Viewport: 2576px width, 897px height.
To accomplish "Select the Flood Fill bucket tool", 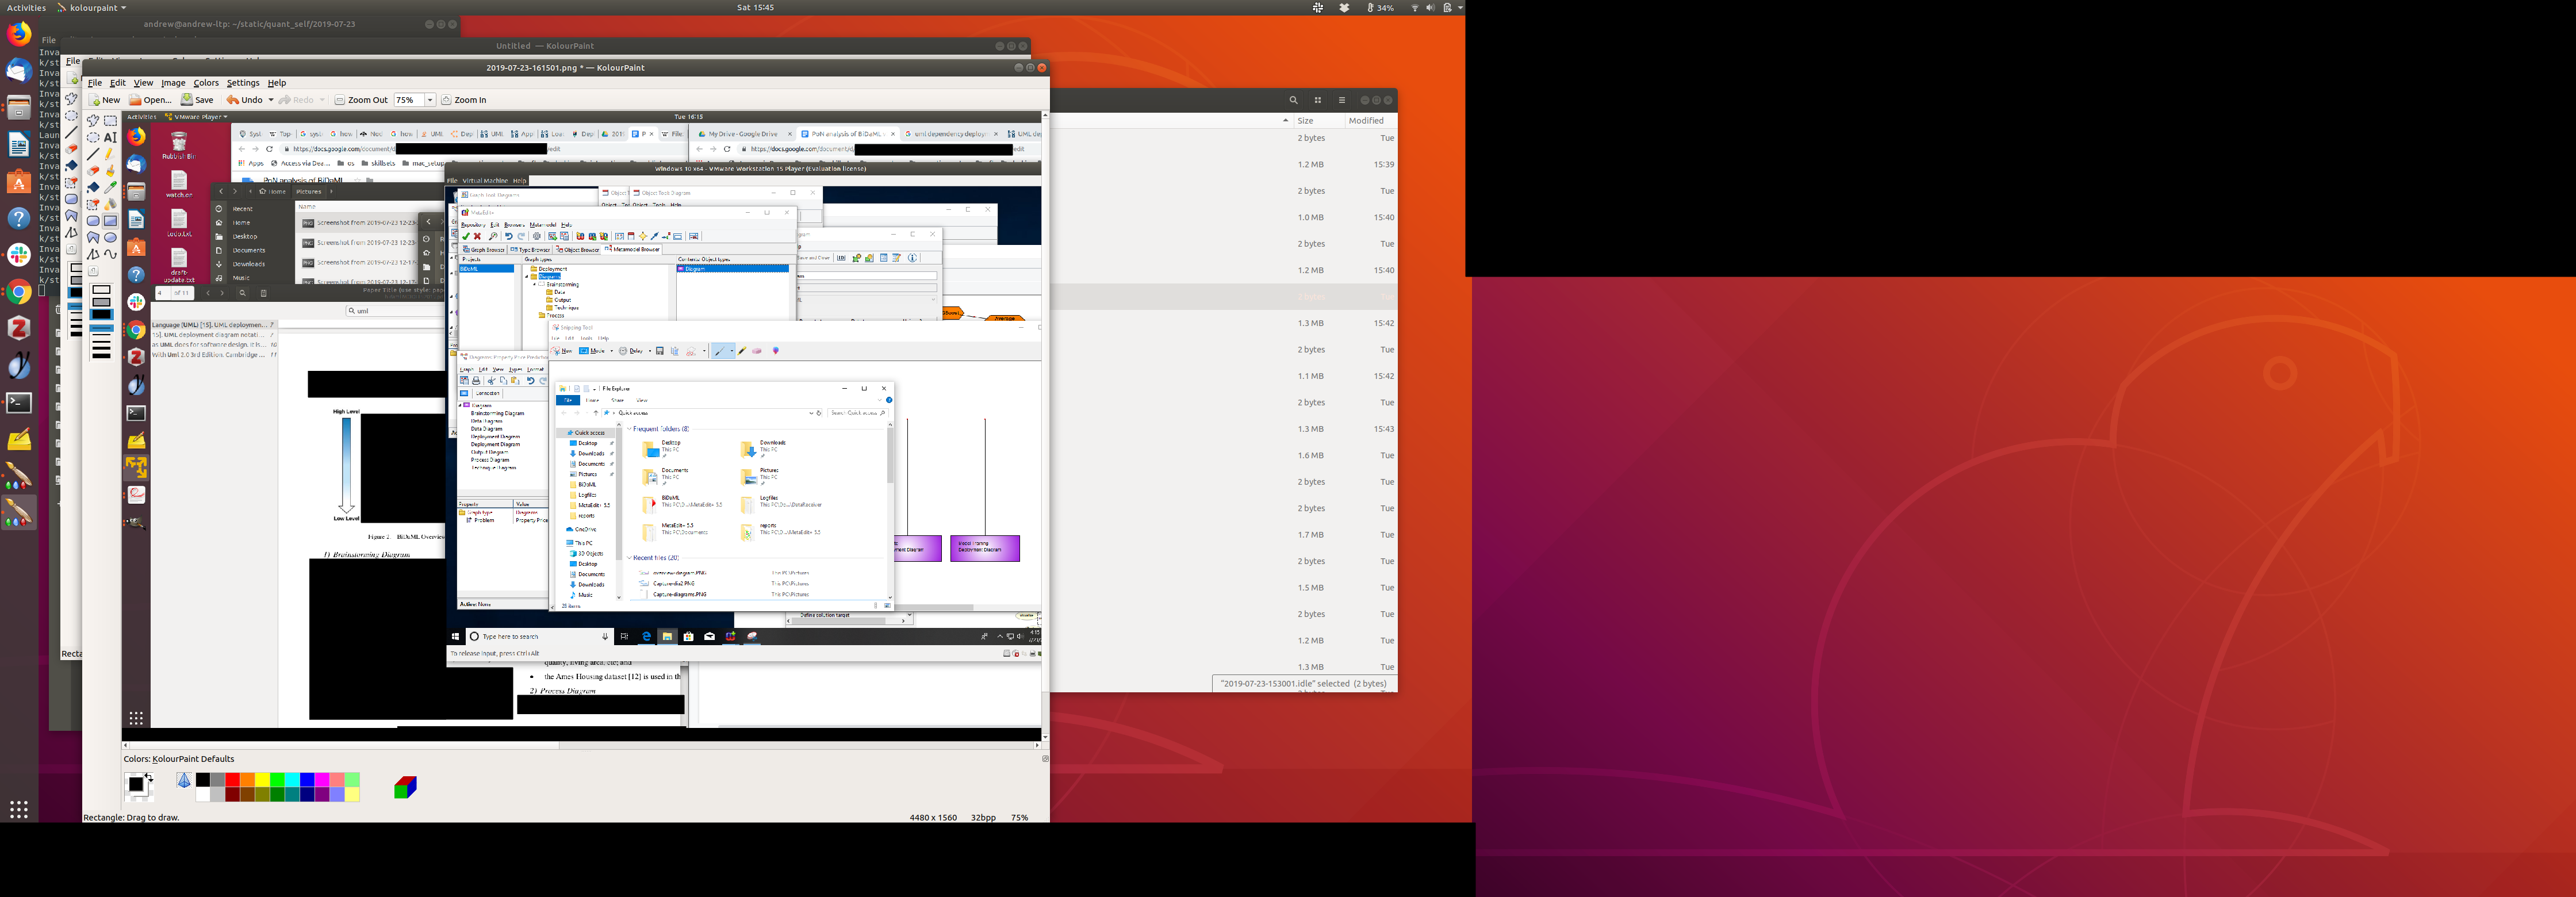I will click(x=93, y=187).
